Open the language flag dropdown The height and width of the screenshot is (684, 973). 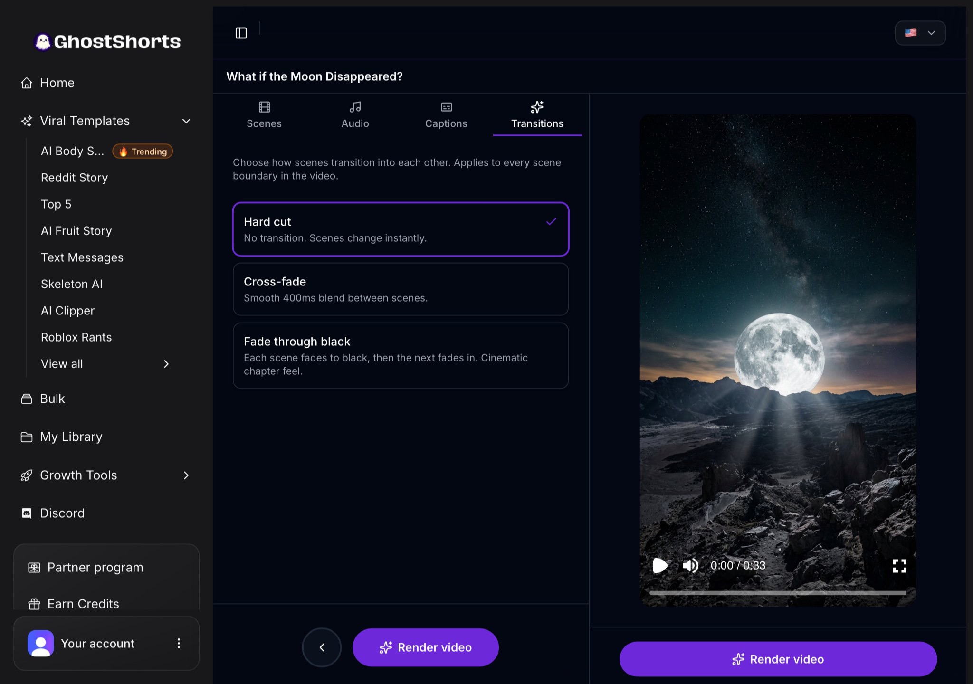920,33
